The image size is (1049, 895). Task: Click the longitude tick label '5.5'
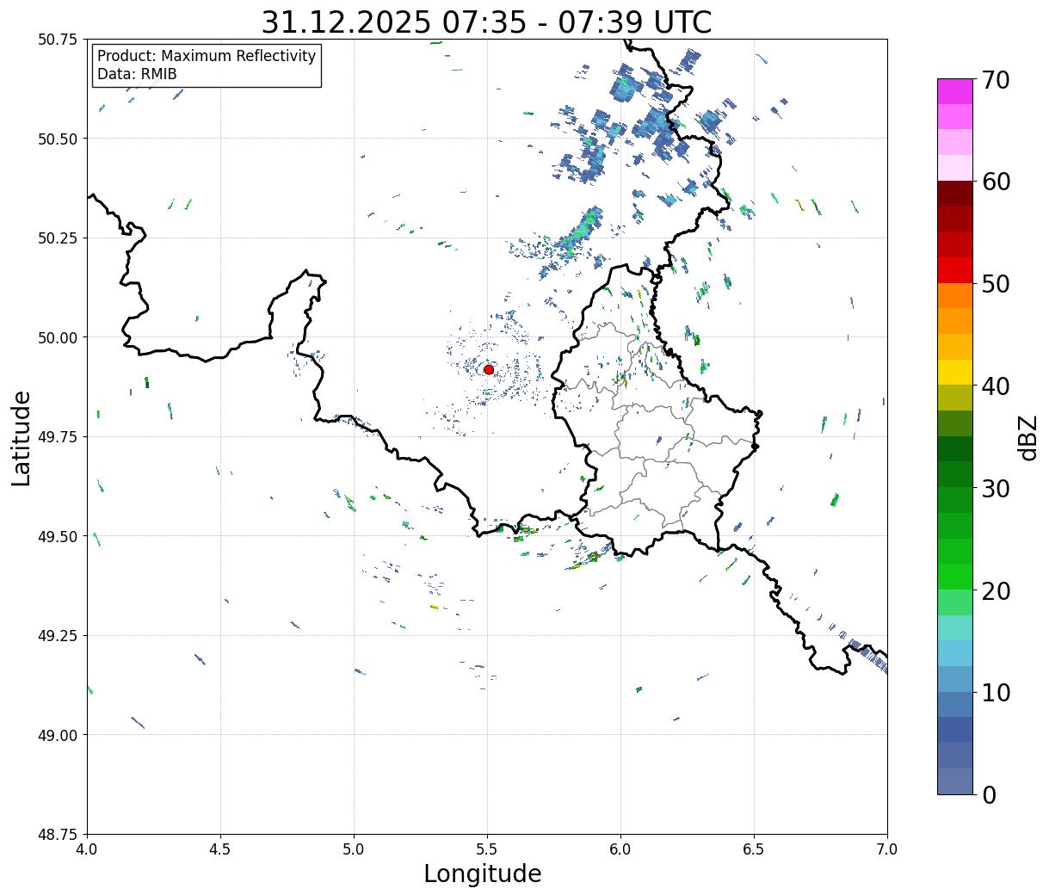(487, 849)
